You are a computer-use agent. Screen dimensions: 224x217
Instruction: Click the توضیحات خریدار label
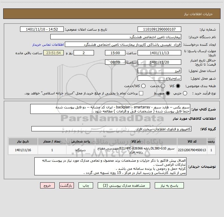click(x=202, y=167)
